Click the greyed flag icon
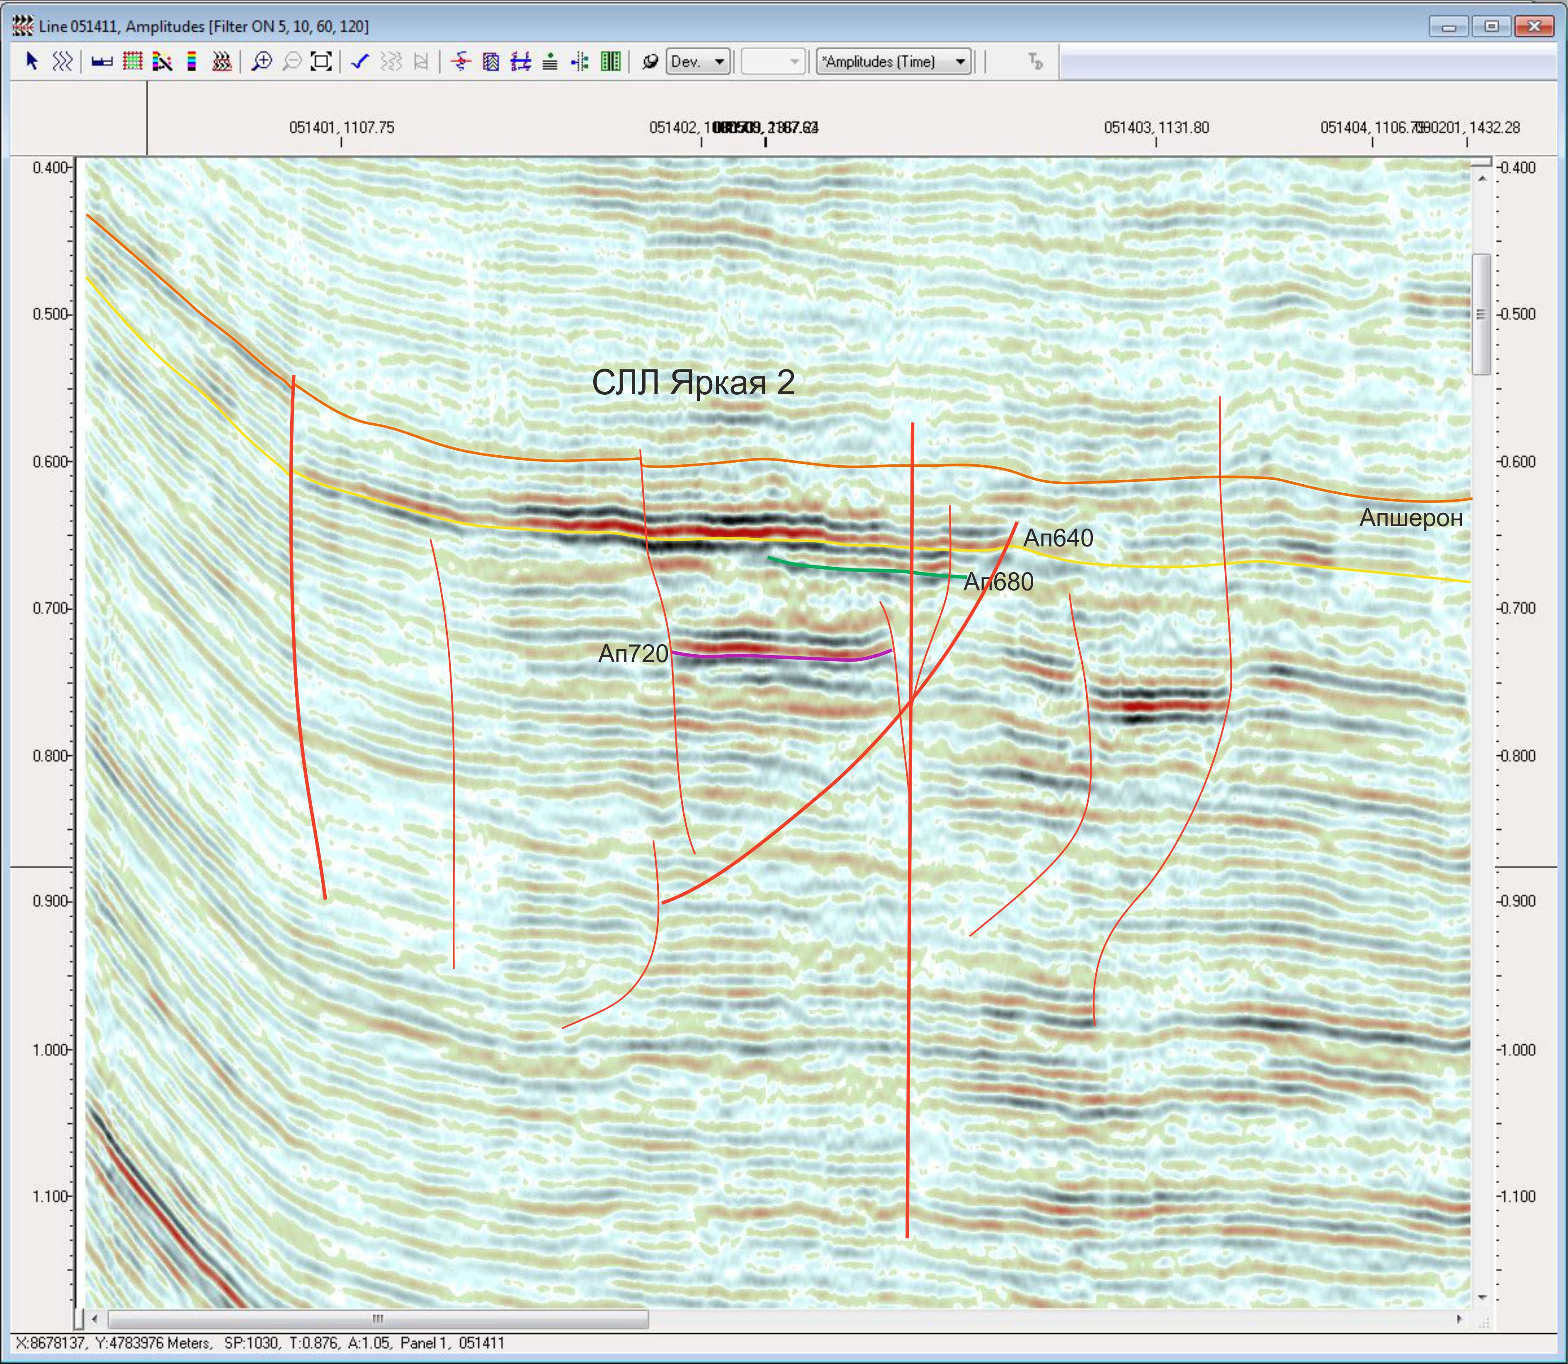The image size is (1568, 1364). click(421, 62)
